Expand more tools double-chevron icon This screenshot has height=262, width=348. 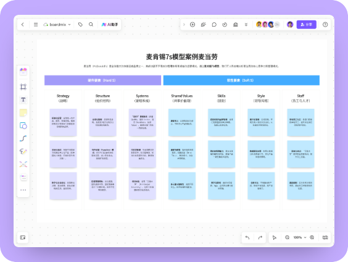pos(246,25)
